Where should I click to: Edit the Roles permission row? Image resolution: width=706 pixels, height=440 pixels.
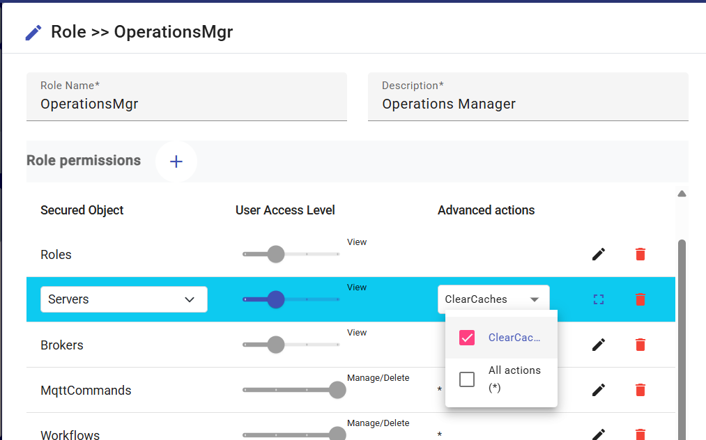tap(598, 254)
